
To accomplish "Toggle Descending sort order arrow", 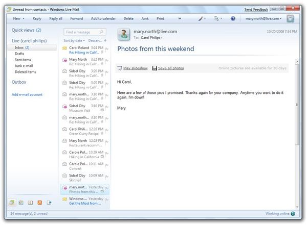I will coord(105,40).
